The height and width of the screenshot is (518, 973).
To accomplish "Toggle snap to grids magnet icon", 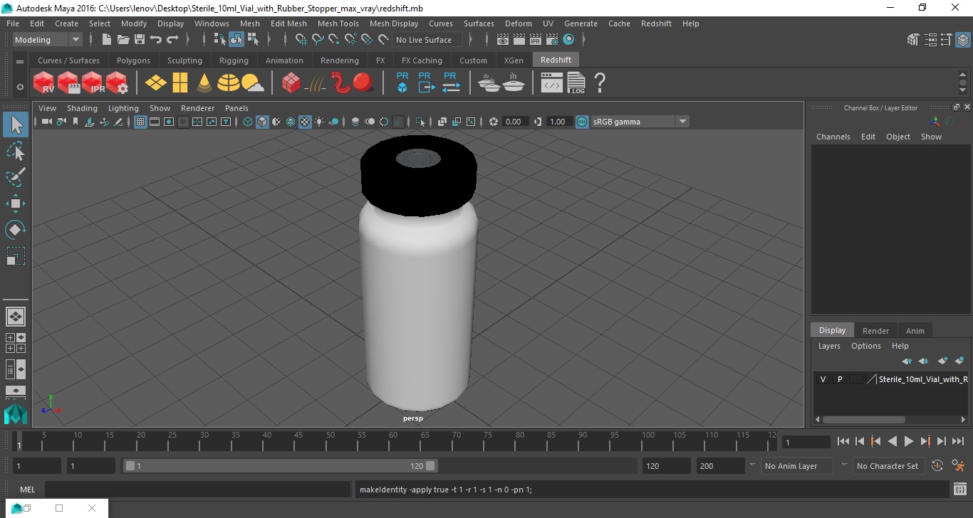I will coord(301,40).
